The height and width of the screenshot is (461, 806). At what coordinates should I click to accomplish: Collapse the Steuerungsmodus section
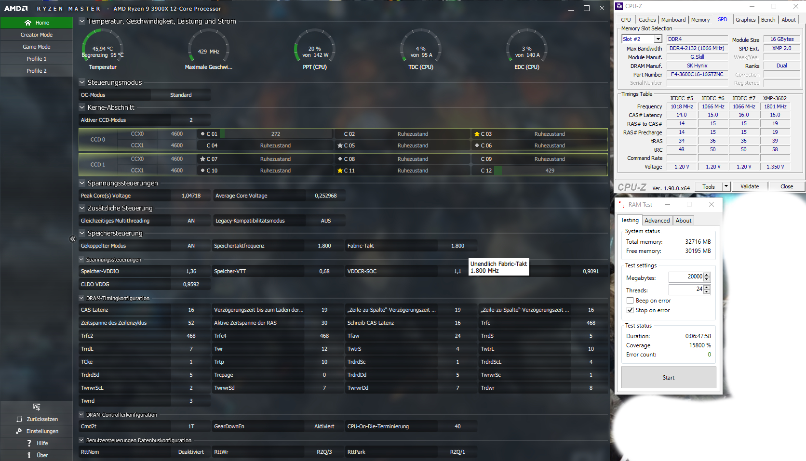82,82
